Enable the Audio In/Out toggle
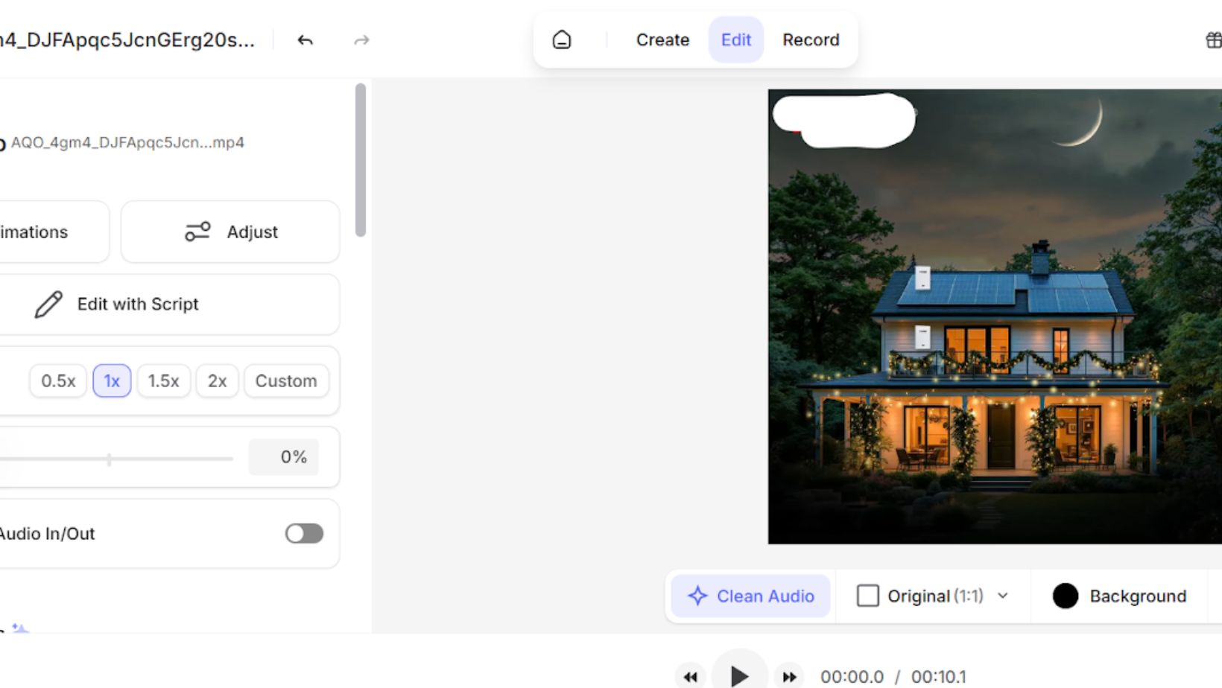 pos(304,533)
